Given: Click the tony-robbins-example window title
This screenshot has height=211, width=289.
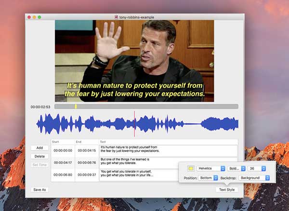Looking at the screenshot, I should point(137,17).
